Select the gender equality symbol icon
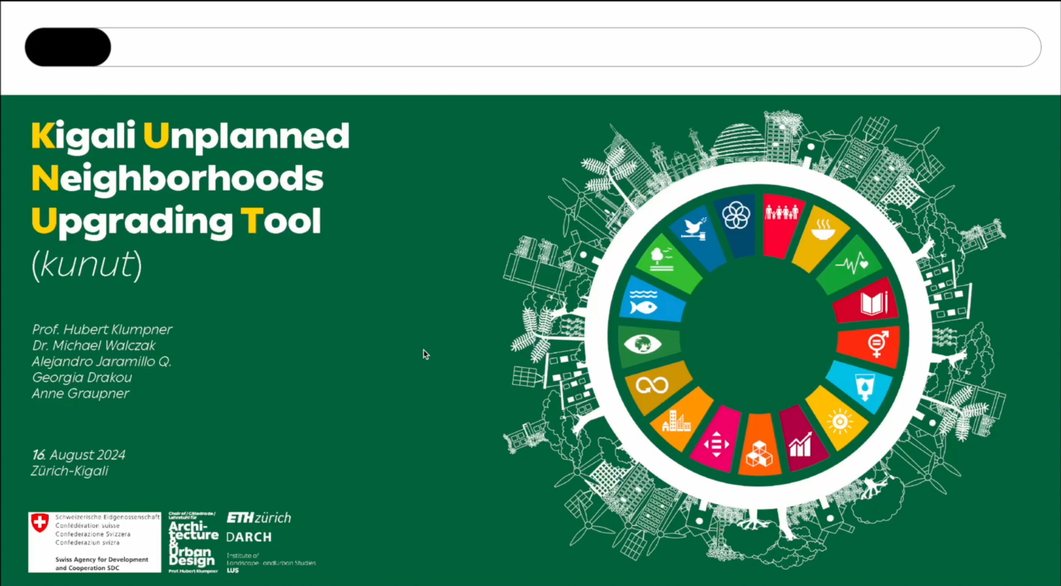The image size is (1061, 586). point(878,344)
